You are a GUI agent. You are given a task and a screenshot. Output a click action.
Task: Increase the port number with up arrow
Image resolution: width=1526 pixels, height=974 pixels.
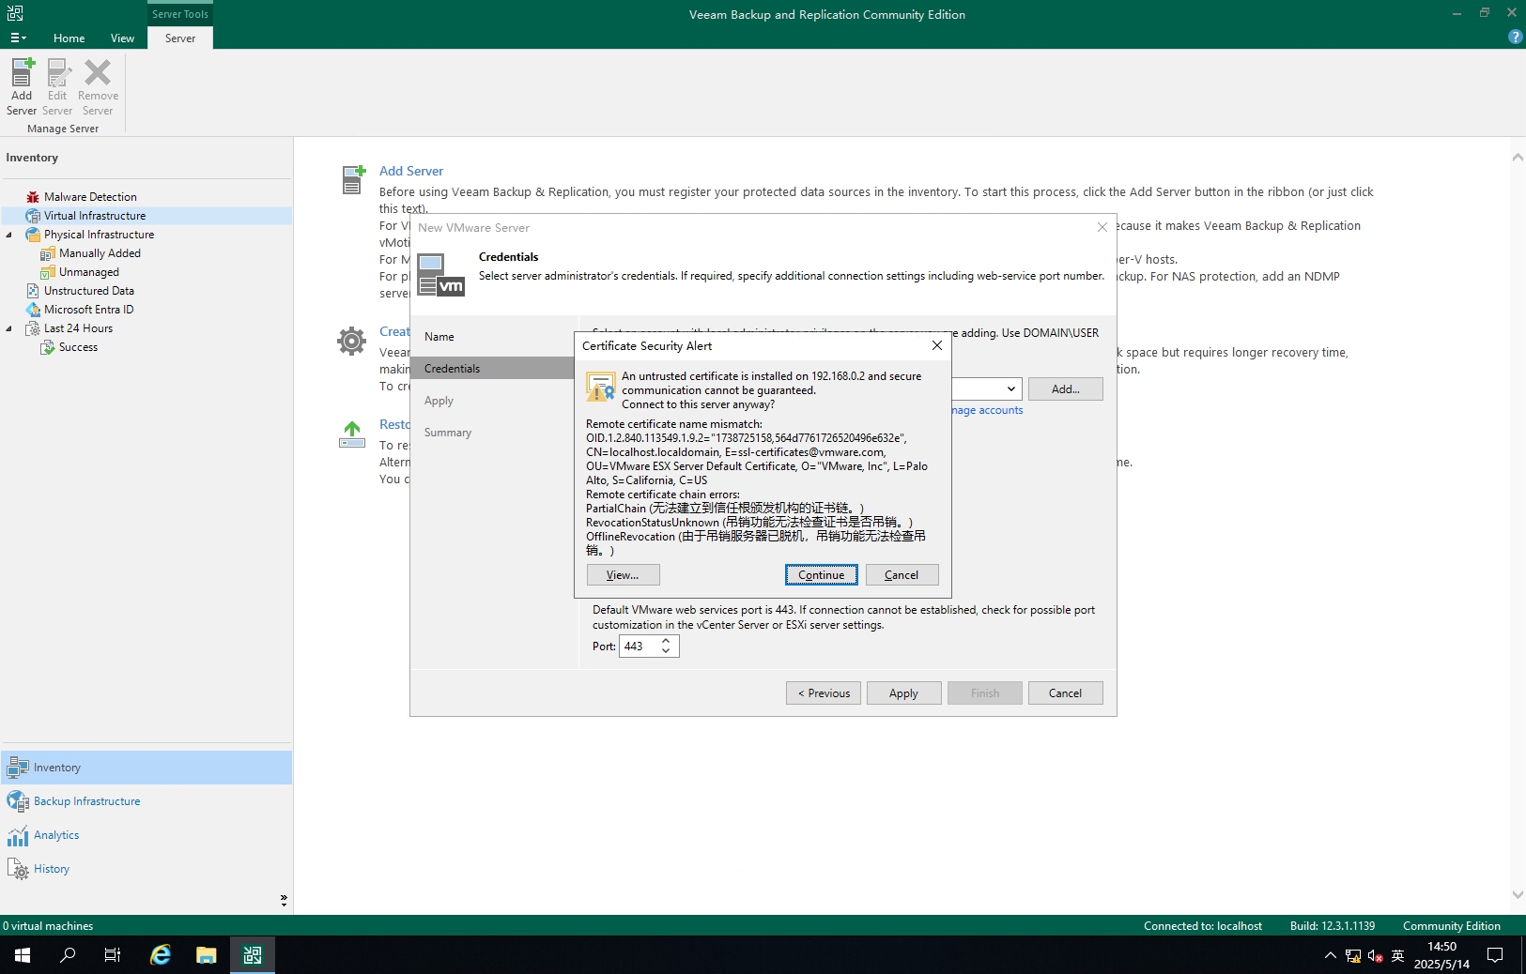point(666,641)
